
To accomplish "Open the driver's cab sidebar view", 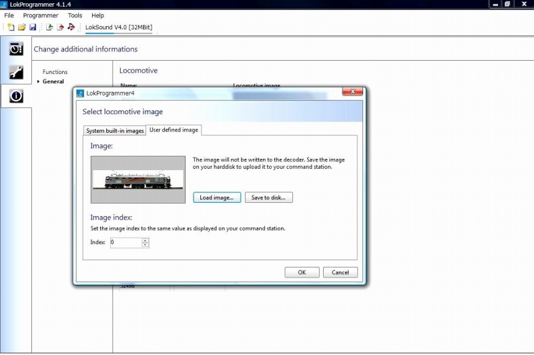I will (x=16, y=49).
